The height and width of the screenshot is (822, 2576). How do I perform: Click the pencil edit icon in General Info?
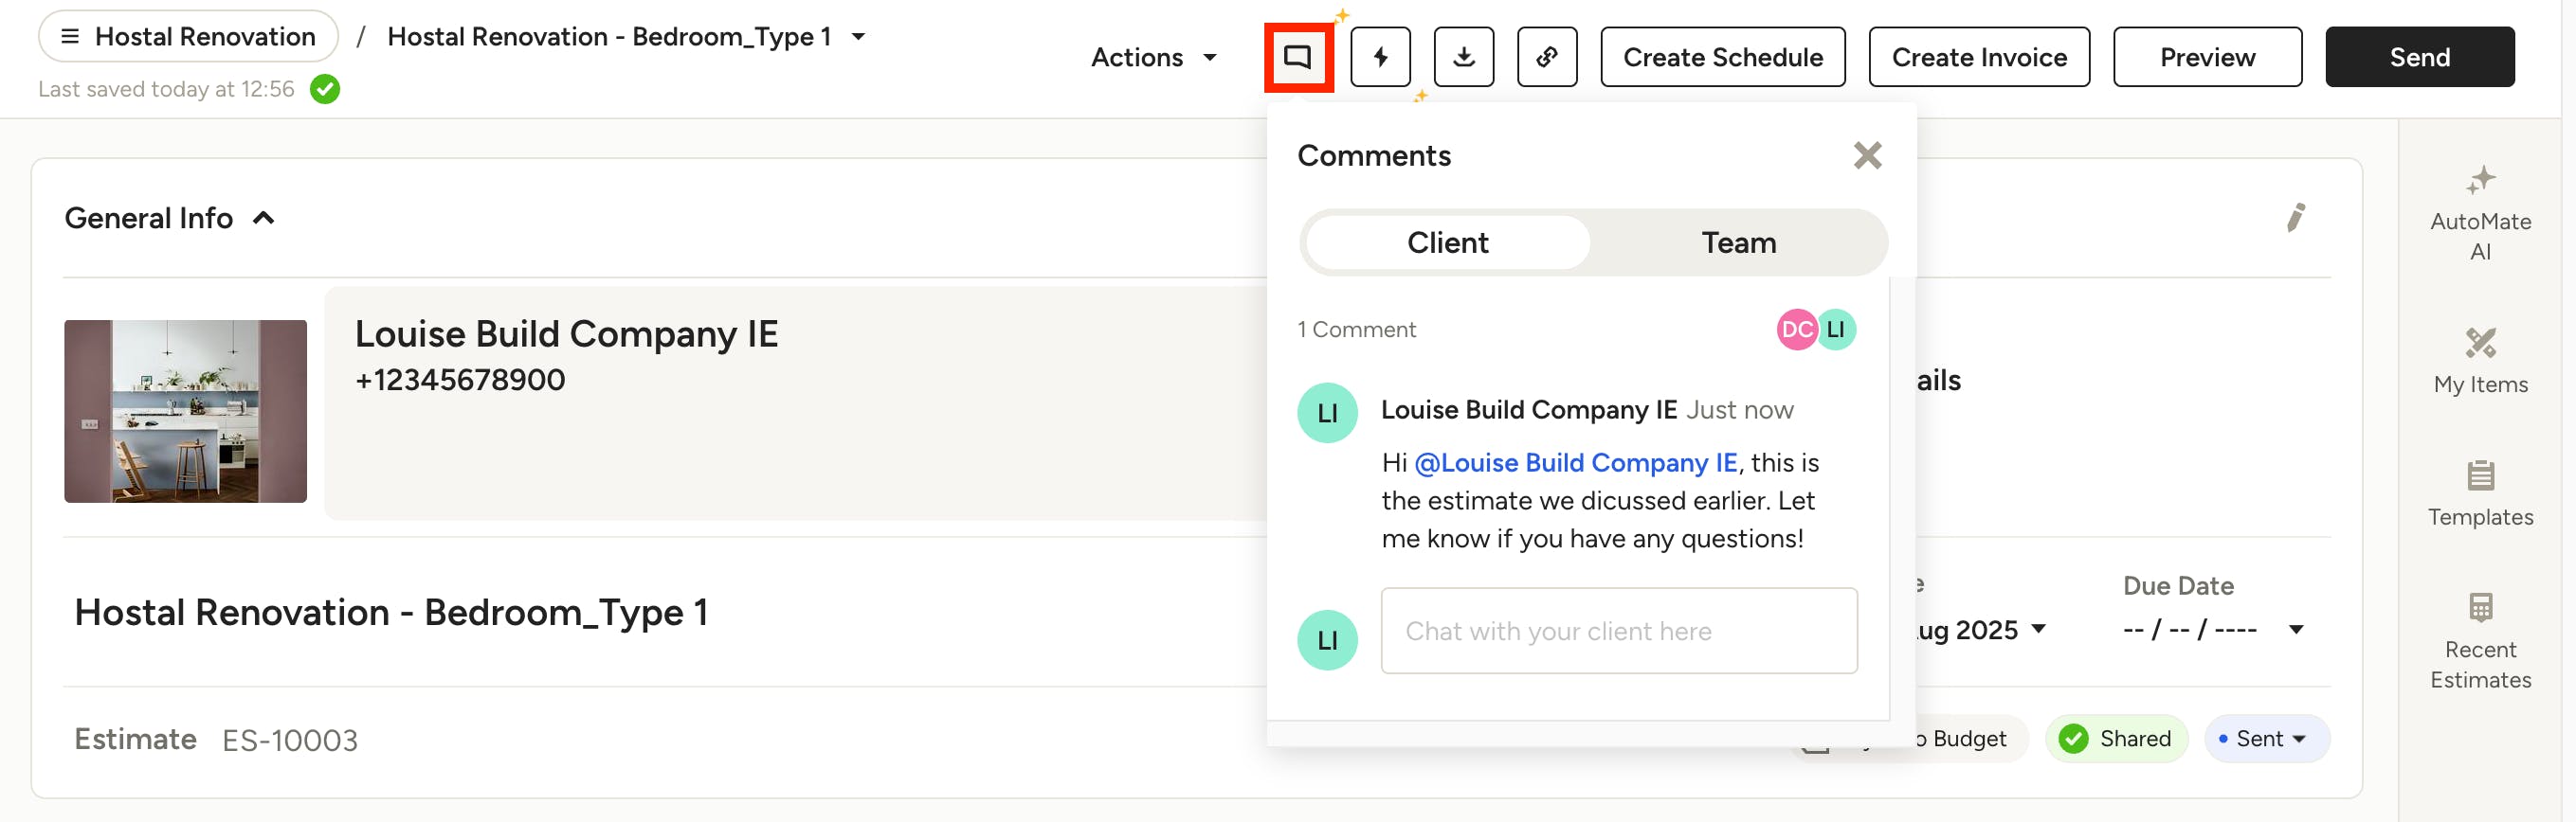point(2295,217)
